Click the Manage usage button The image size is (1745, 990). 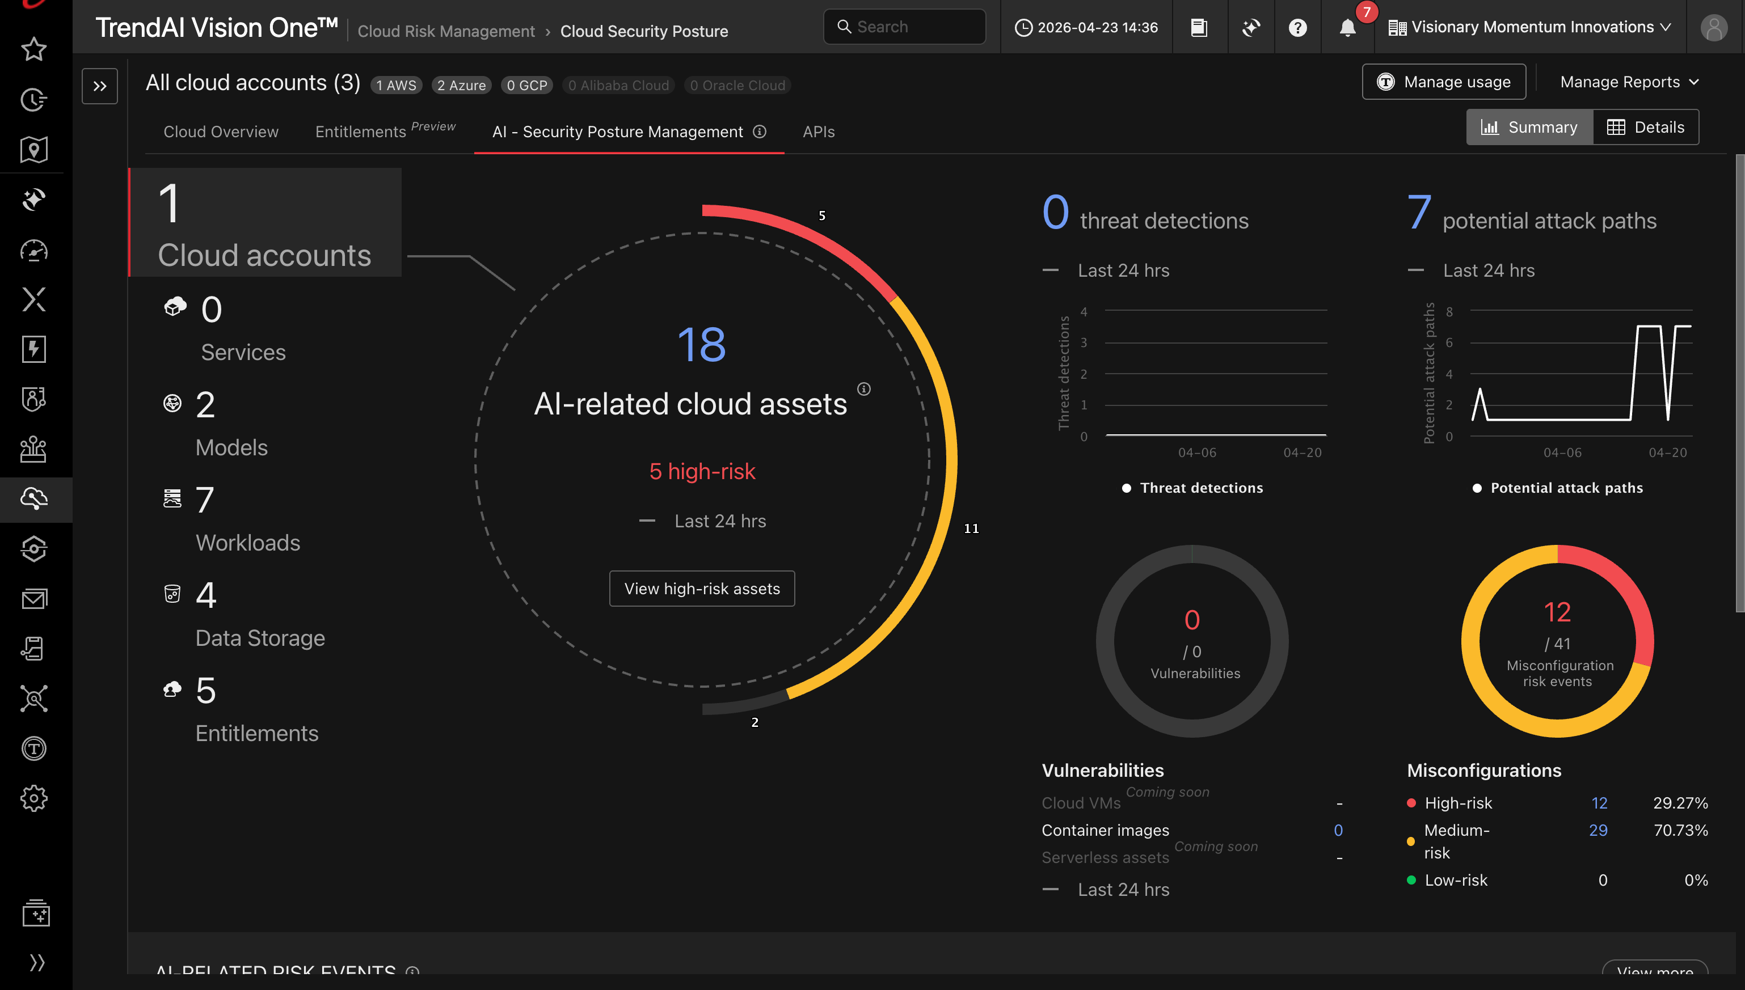(1444, 82)
